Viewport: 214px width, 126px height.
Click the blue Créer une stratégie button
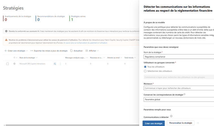click(x=154, y=123)
